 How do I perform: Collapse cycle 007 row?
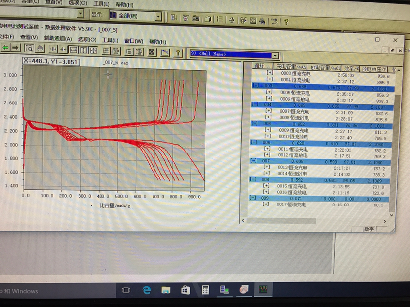point(253,160)
